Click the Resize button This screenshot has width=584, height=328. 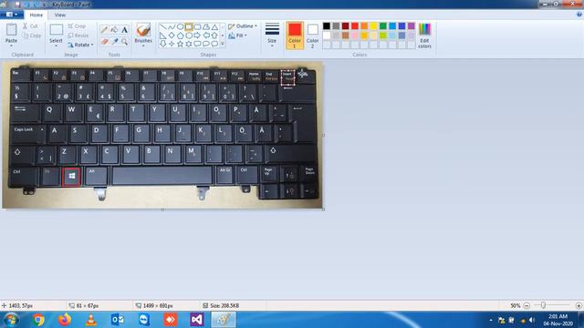point(78,36)
